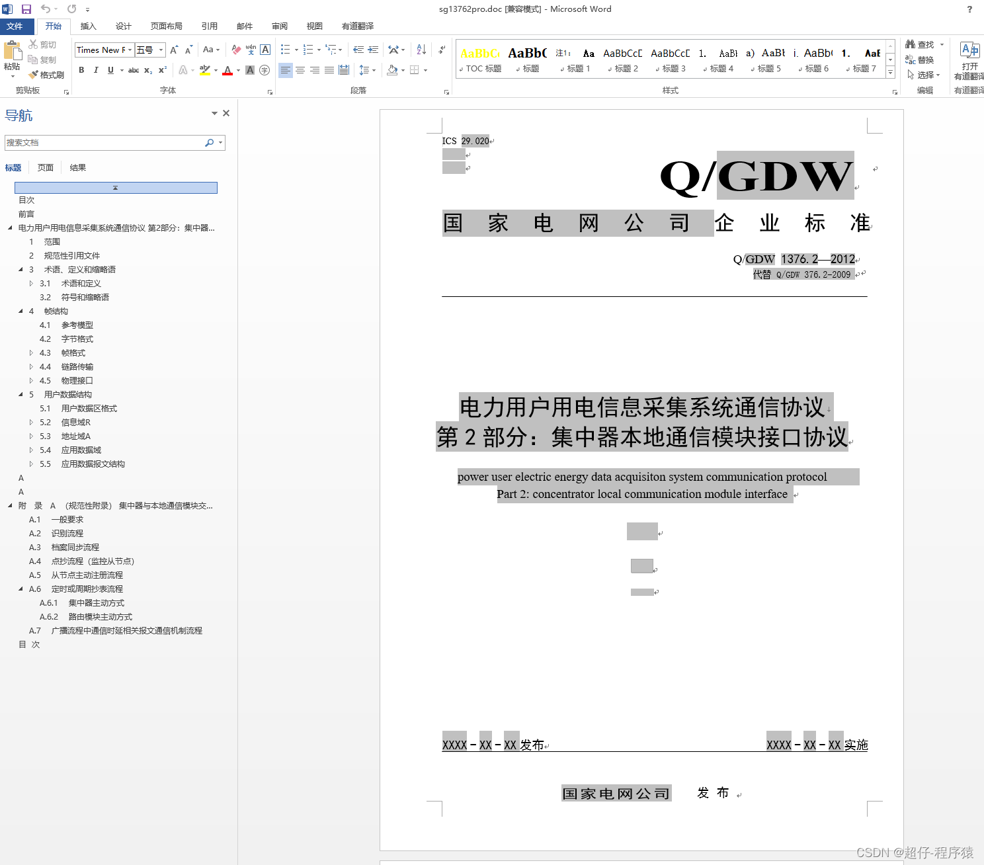Toggle Align Left paragraph alignment
The image size is (984, 865).
(286, 70)
